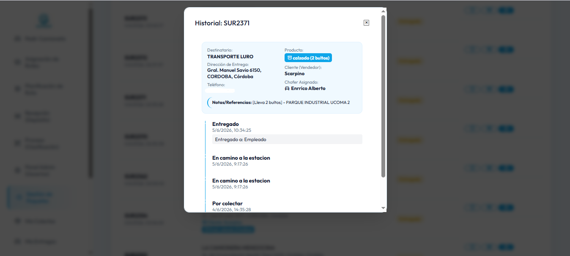Click the timestamp 4/6/2026, 14:35:28
Image resolution: width=570 pixels, height=256 pixels.
coord(232,210)
